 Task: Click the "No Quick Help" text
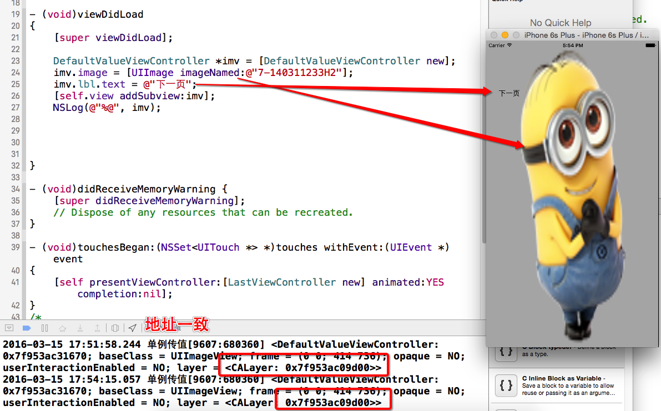point(560,23)
